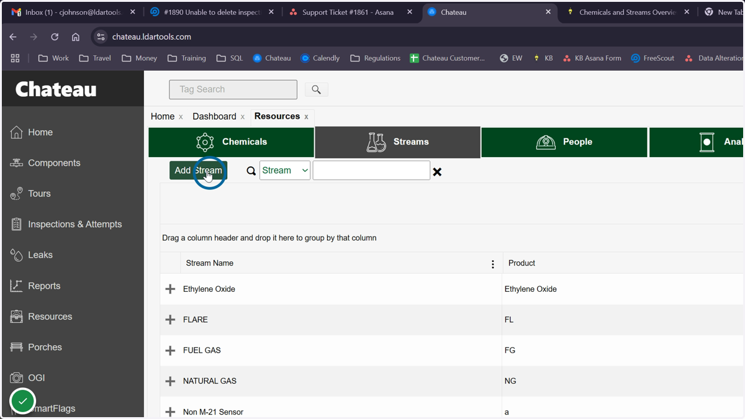The height and width of the screenshot is (419, 745).
Task: Expand the FUEL GAS stream row
Action: (x=170, y=351)
